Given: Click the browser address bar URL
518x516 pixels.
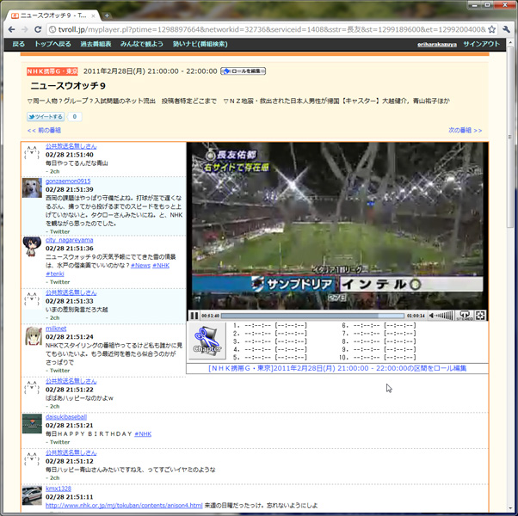Looking at the screenshot, I should click(258, 28).
